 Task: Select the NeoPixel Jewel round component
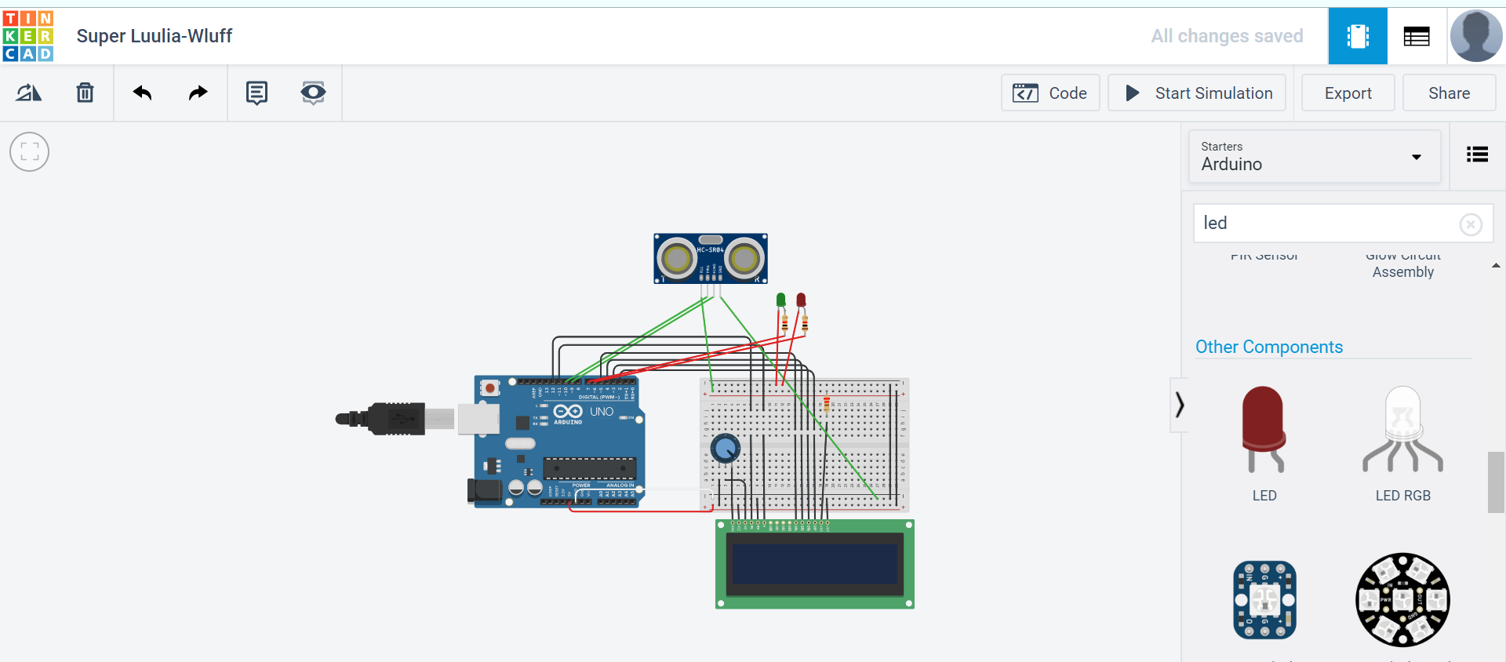click(x=1402, y=600)
